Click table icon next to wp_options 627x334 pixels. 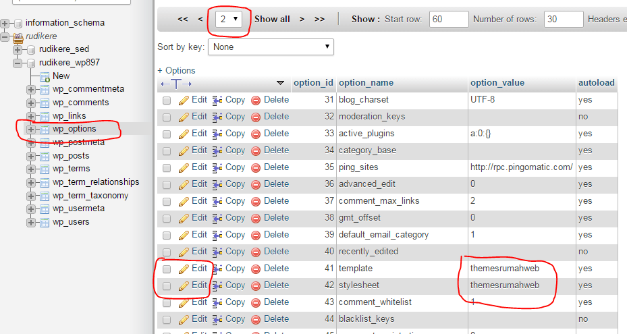point(45,129)
